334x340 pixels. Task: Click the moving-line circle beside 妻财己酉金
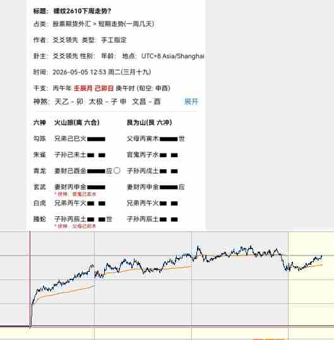pyautogui.click(x=117, y=171)
